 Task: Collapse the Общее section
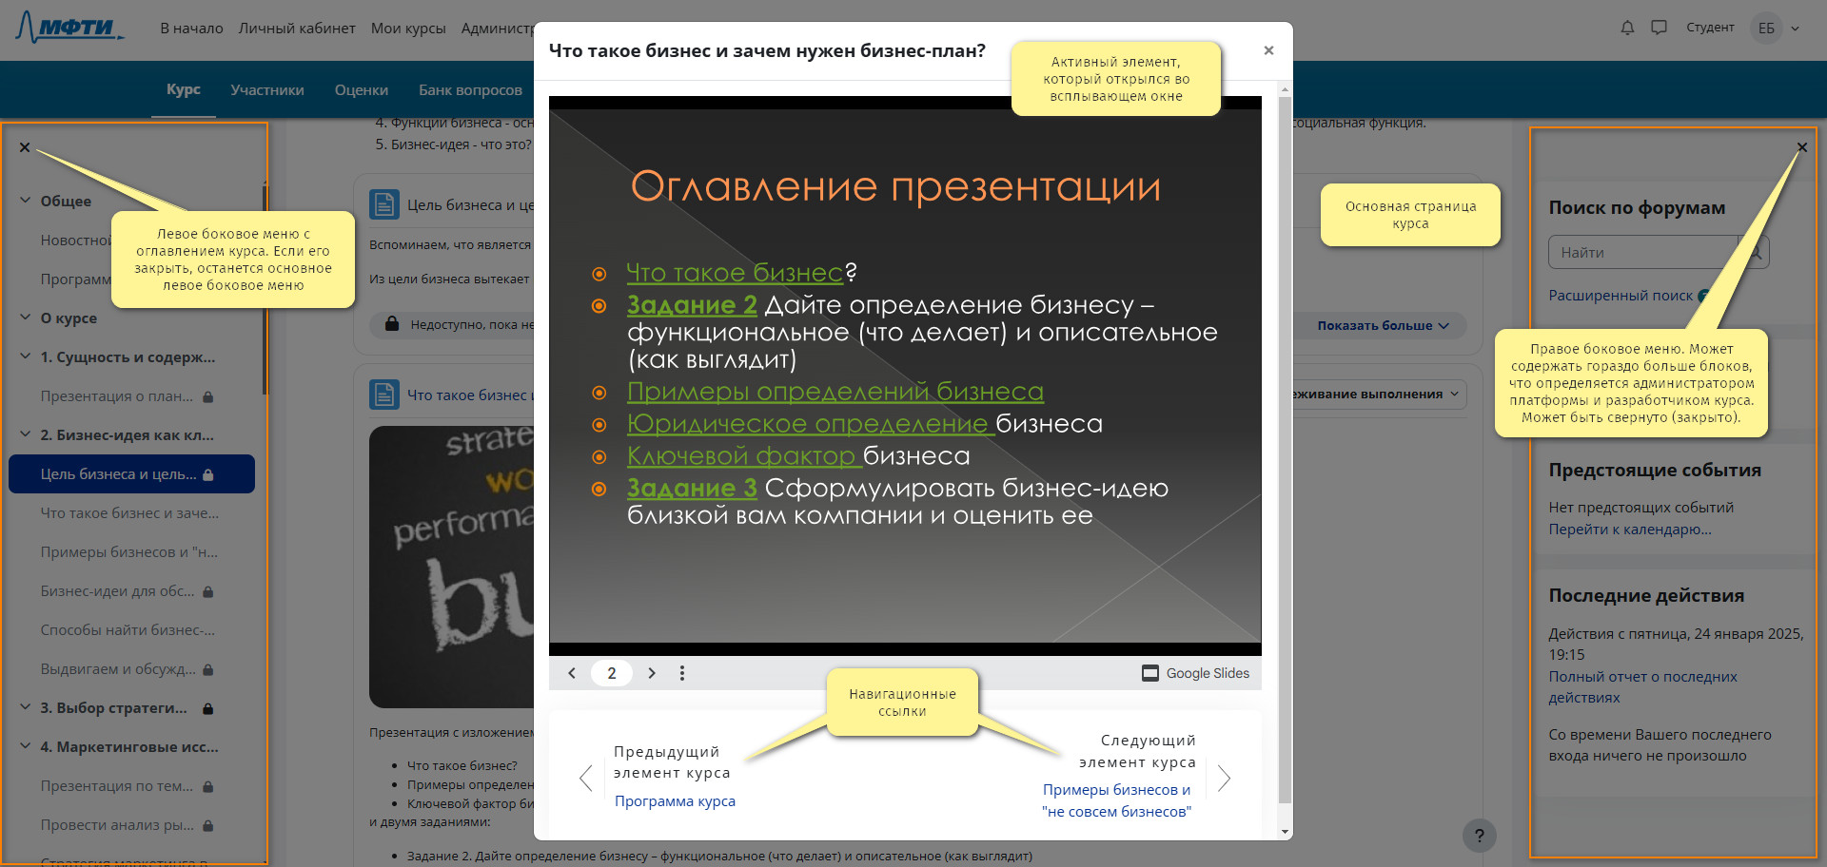pyautogui.click(x=26, y=201)
